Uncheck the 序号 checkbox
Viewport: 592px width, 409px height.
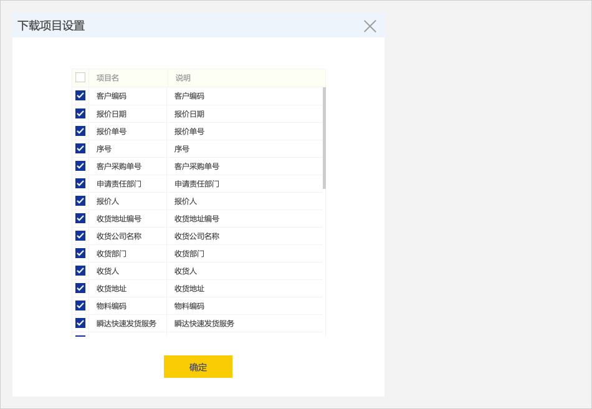point(80,148)
